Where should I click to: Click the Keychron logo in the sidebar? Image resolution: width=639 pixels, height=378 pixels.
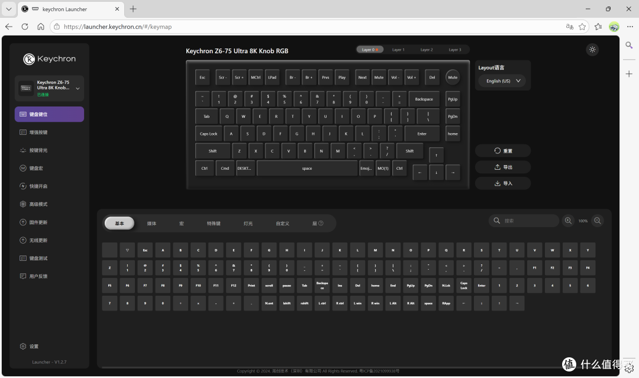click(x=49, y=59)
